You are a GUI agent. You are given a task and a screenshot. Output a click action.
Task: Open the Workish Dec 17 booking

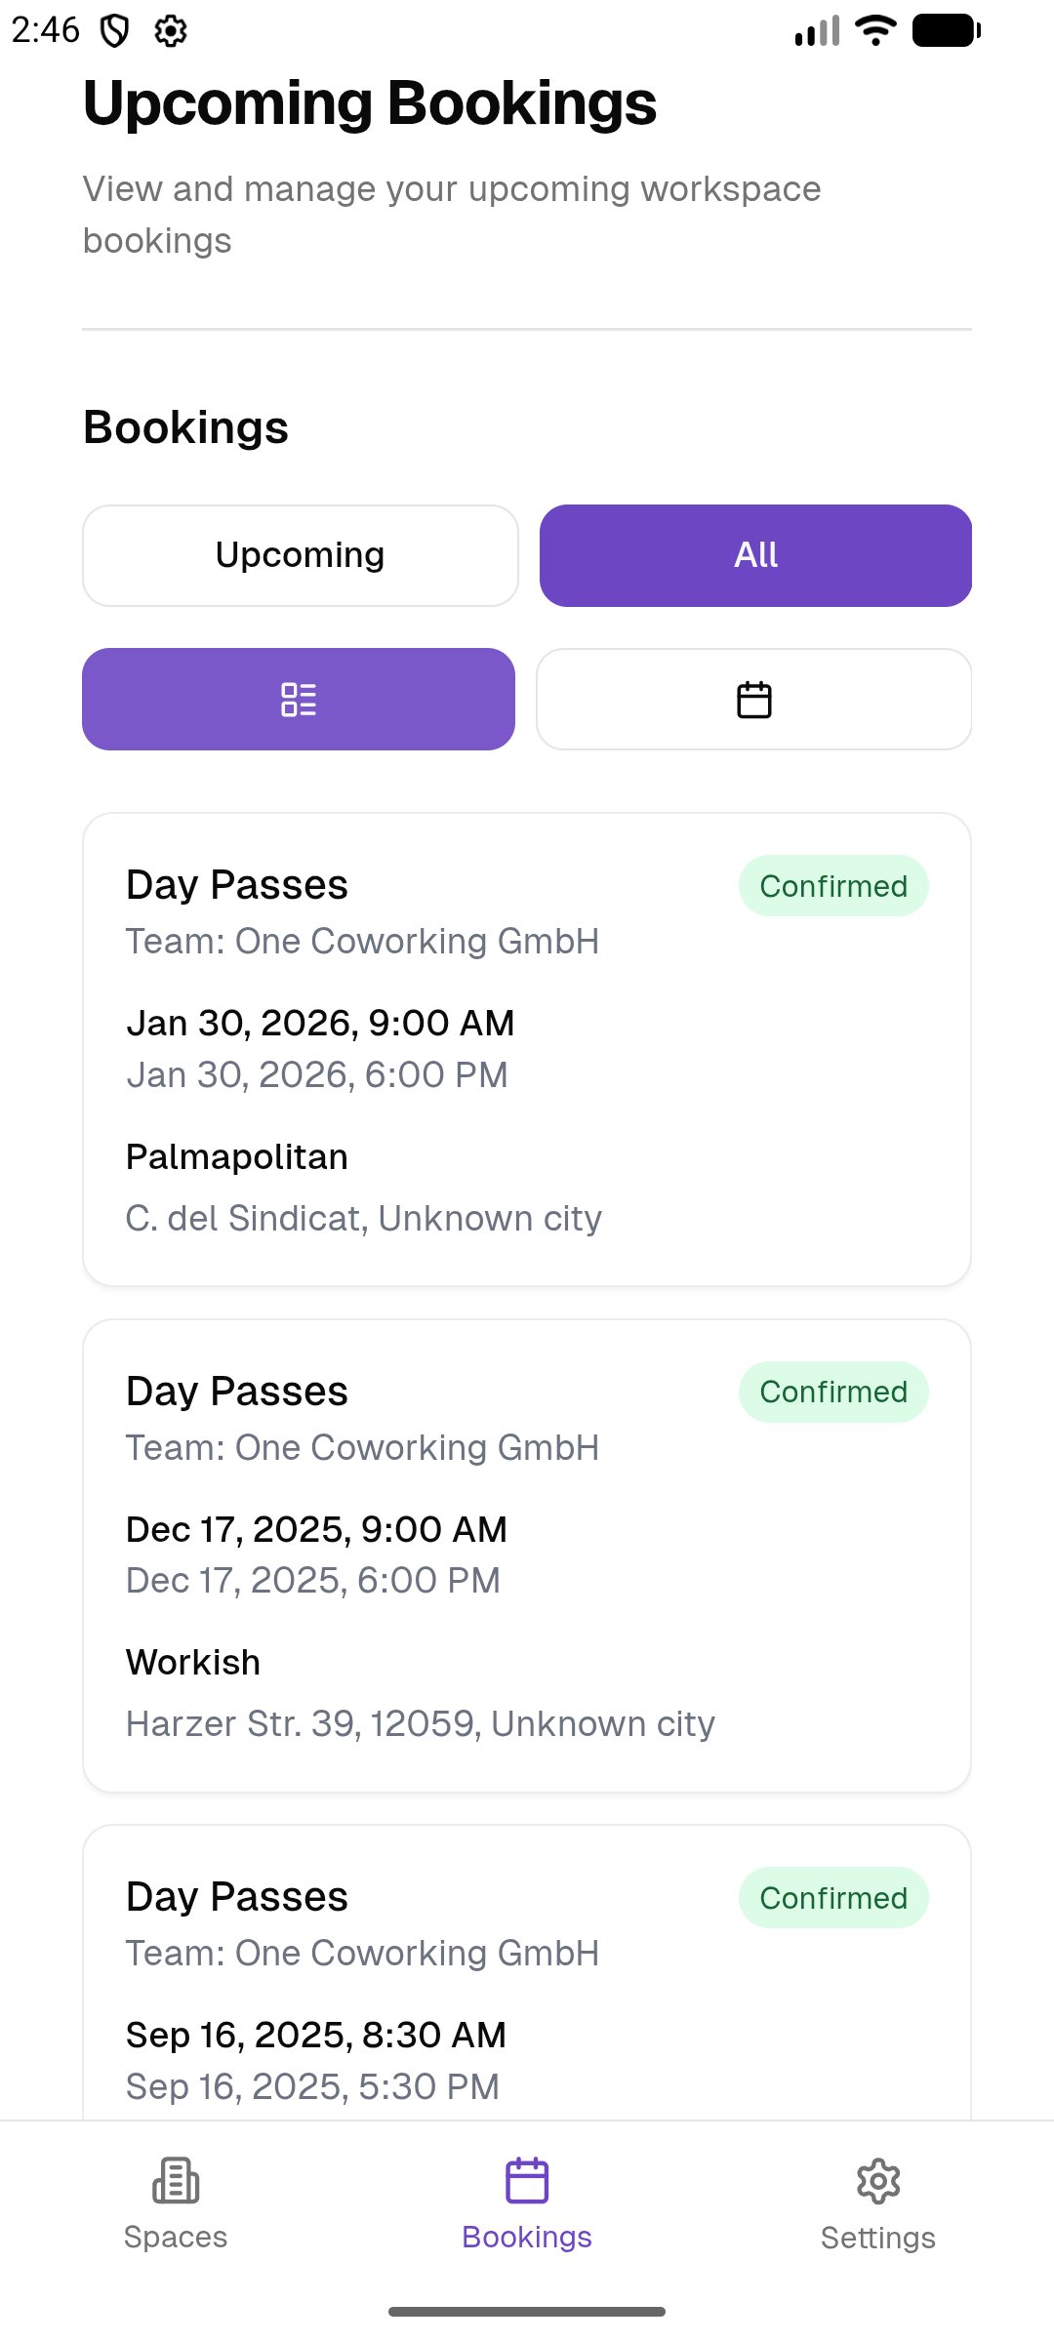click(x=527, y=1555)
